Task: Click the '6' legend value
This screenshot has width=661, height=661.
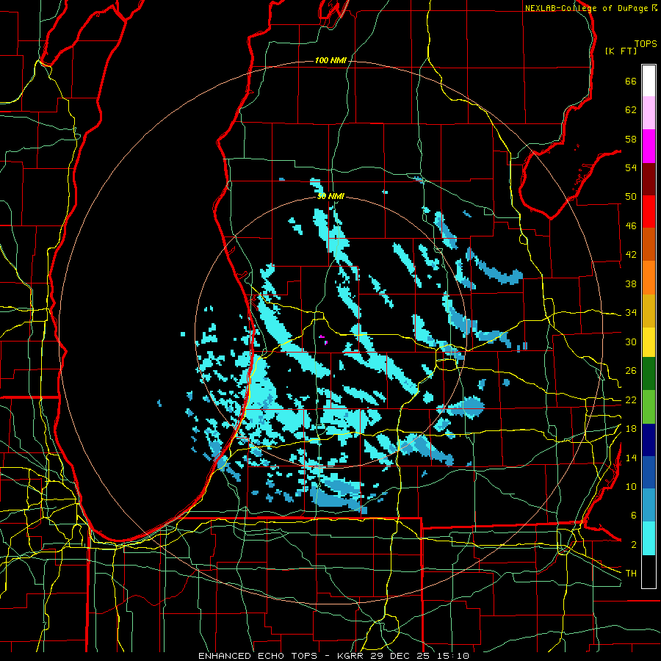Action: coord(634,516)
